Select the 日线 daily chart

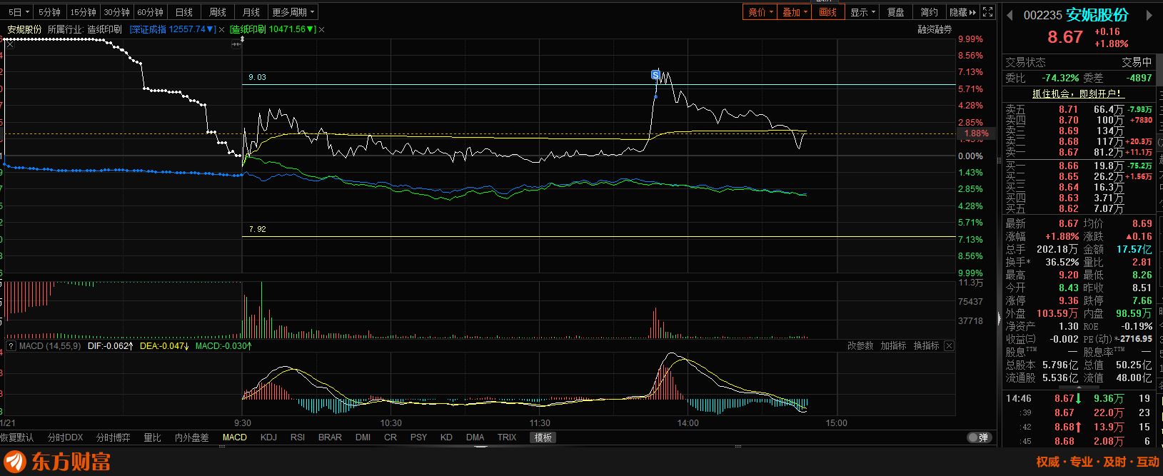pos(184,12)
